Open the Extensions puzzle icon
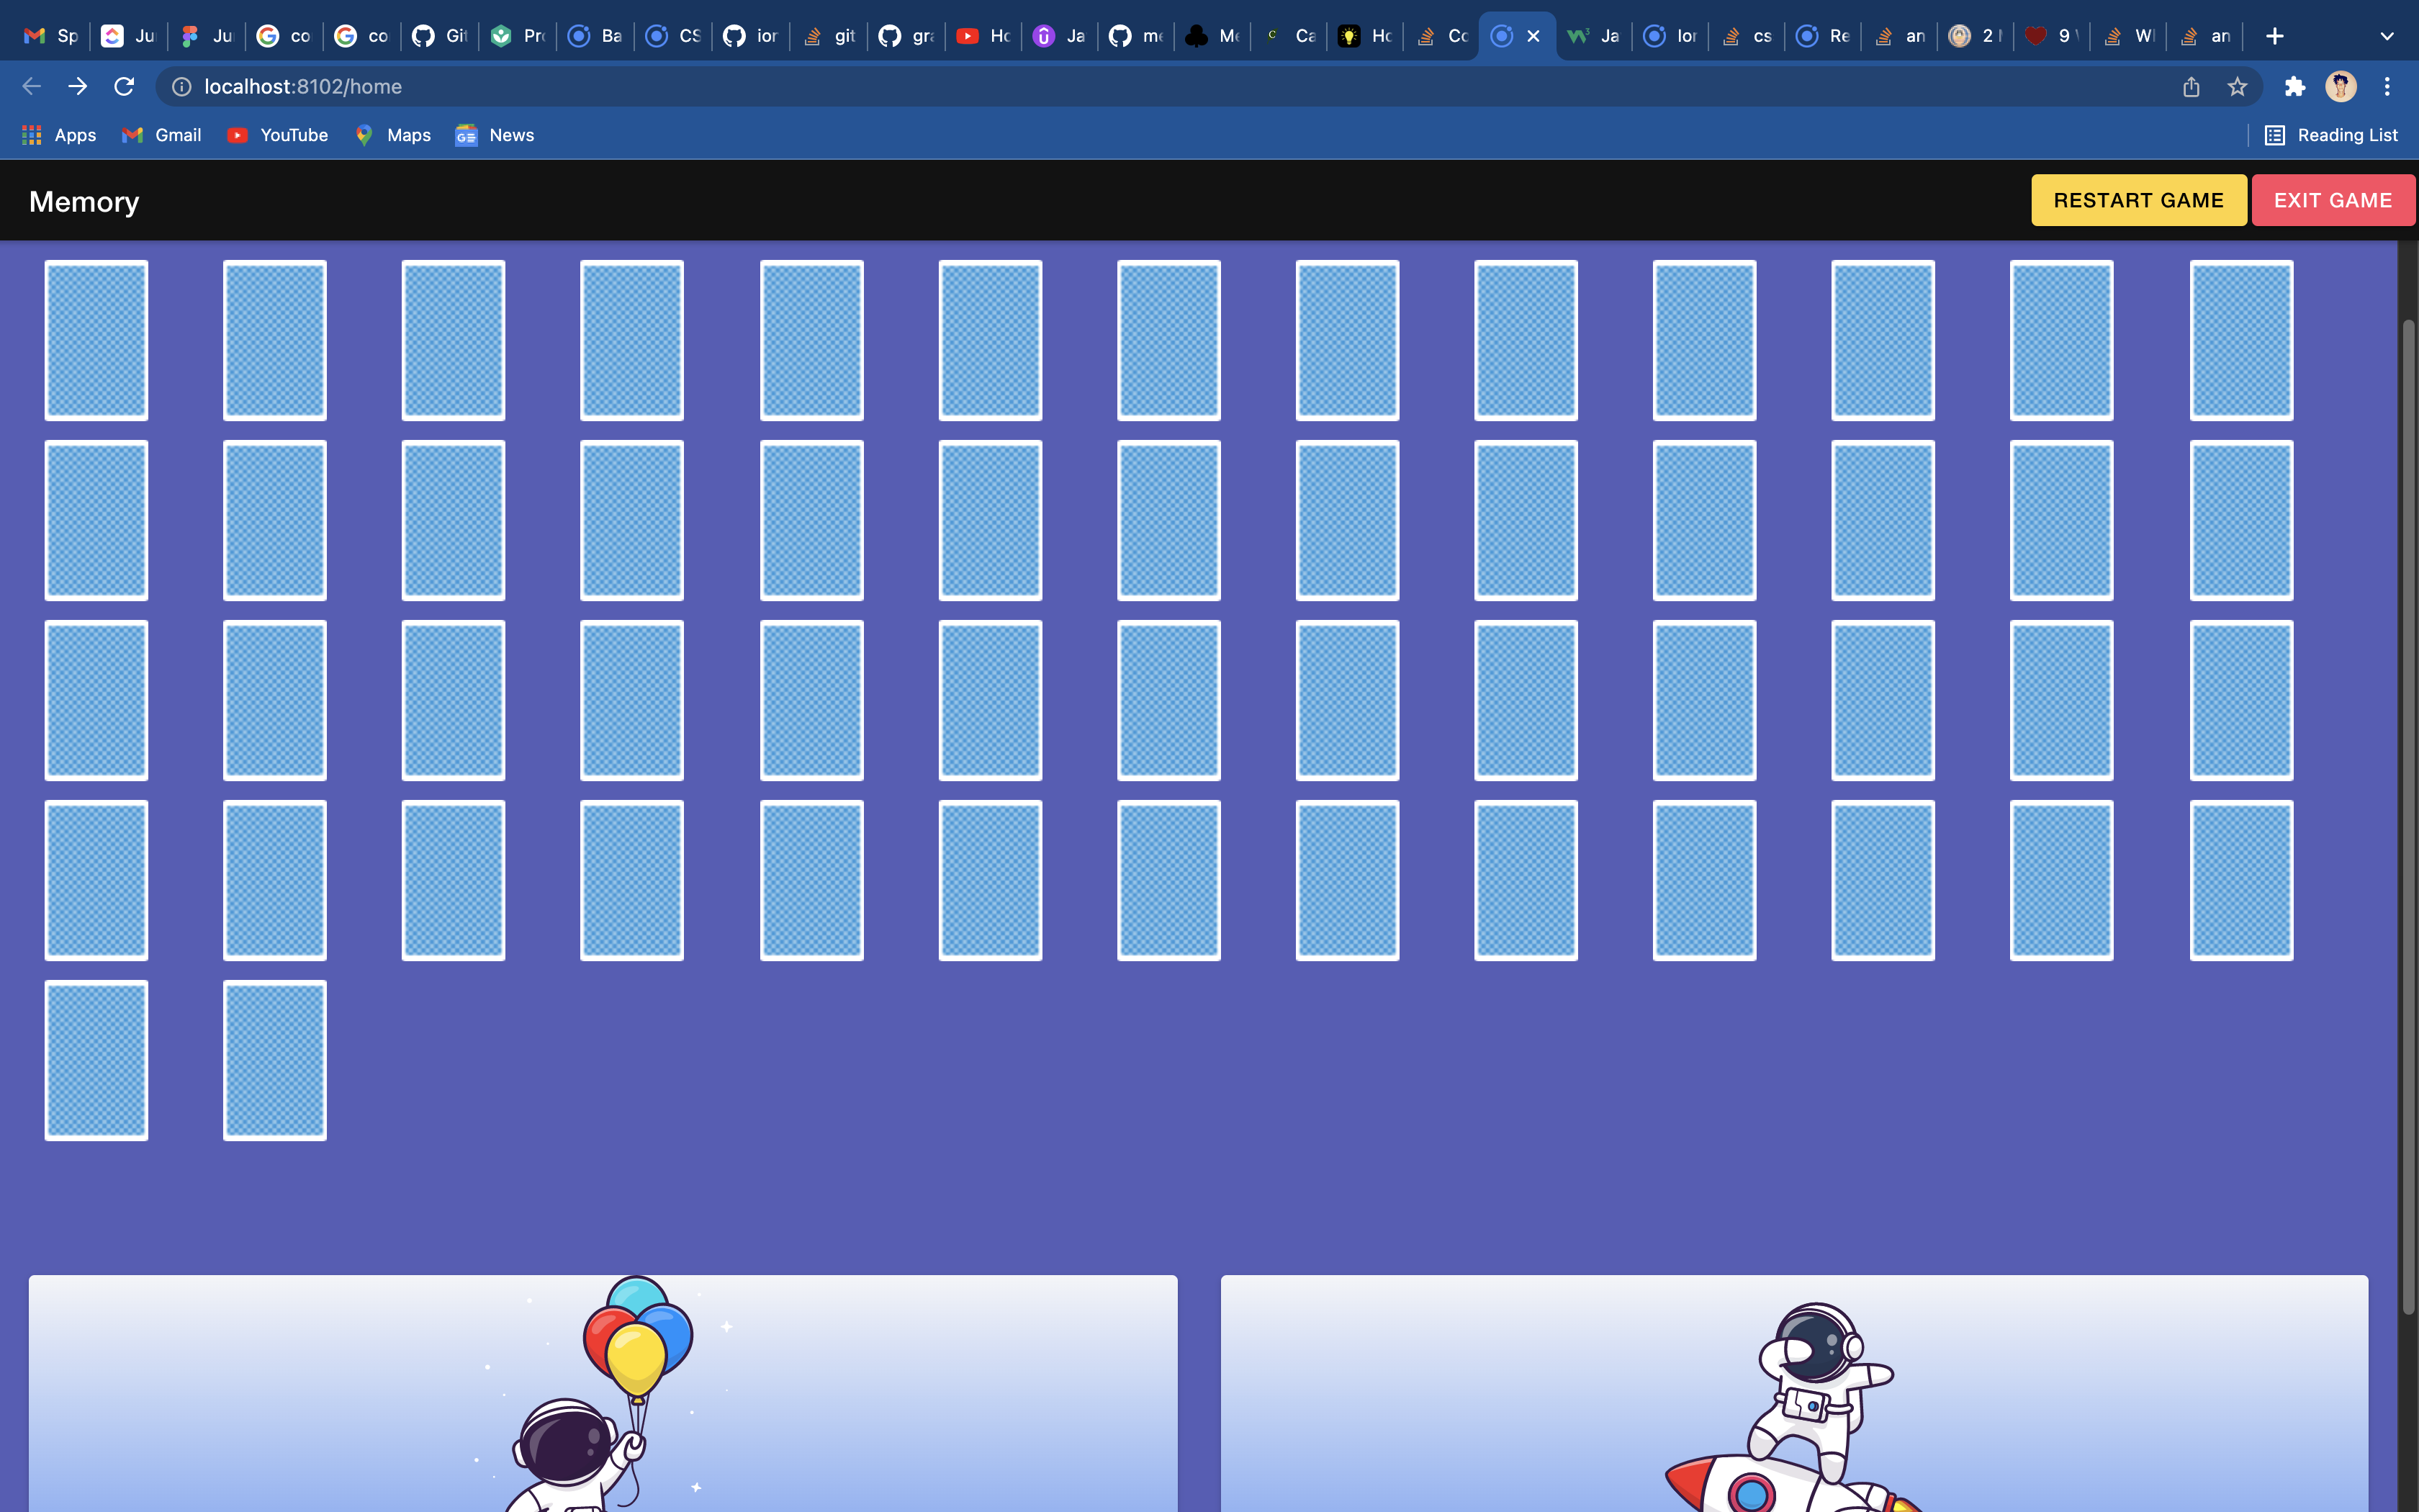Image resolution: width=2419 pixels, height=1512 pixels. [2295, 87]
